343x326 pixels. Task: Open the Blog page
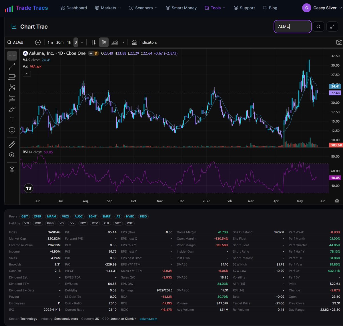270,8
